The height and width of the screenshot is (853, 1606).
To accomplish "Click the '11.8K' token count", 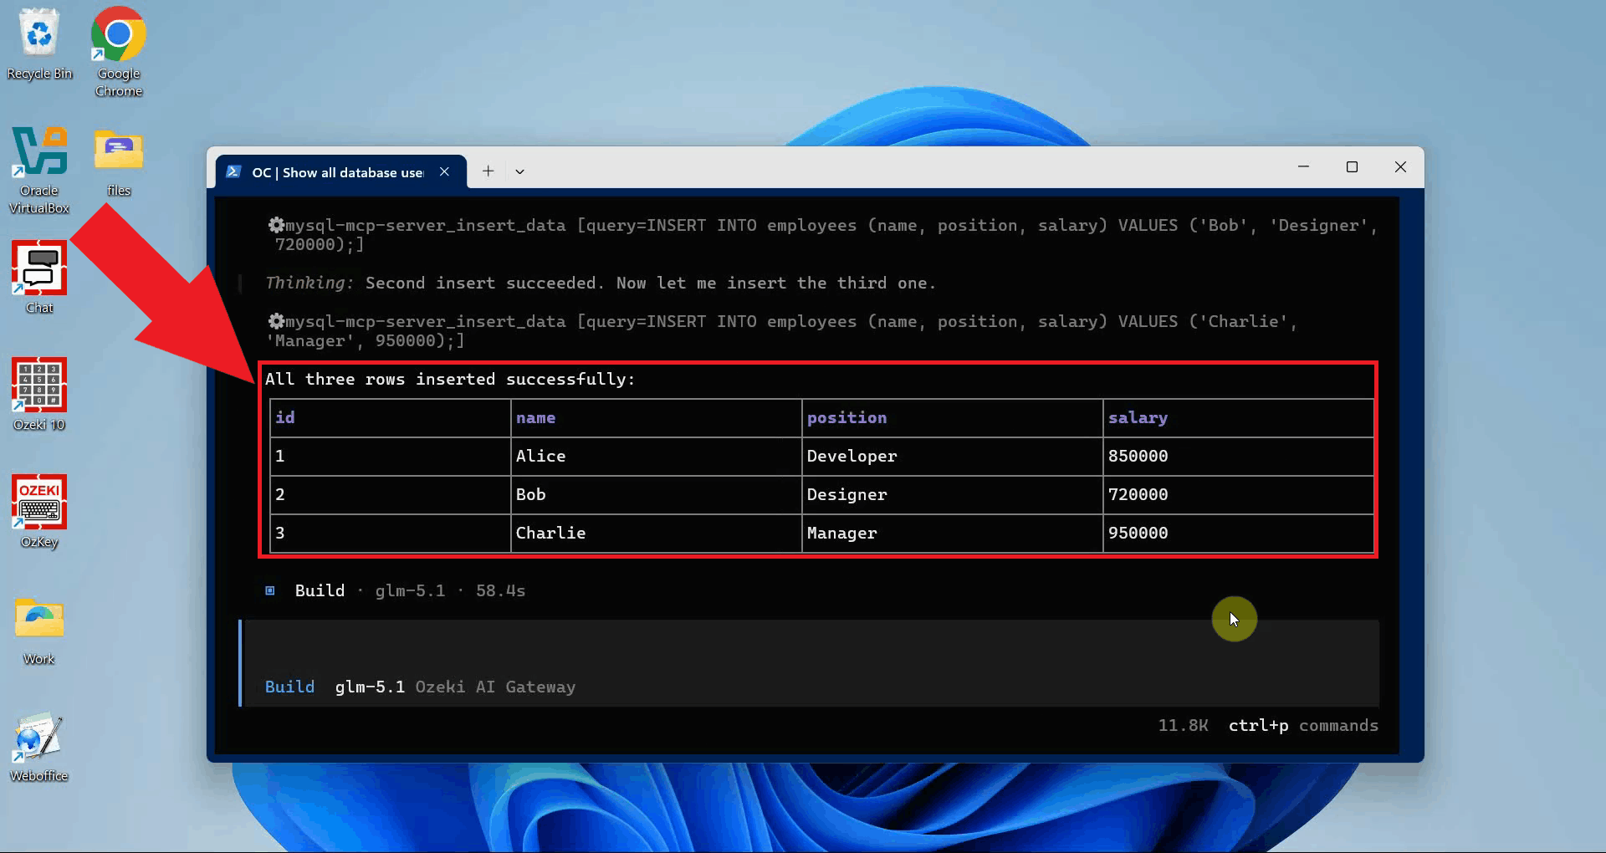I will point(1183,725).
